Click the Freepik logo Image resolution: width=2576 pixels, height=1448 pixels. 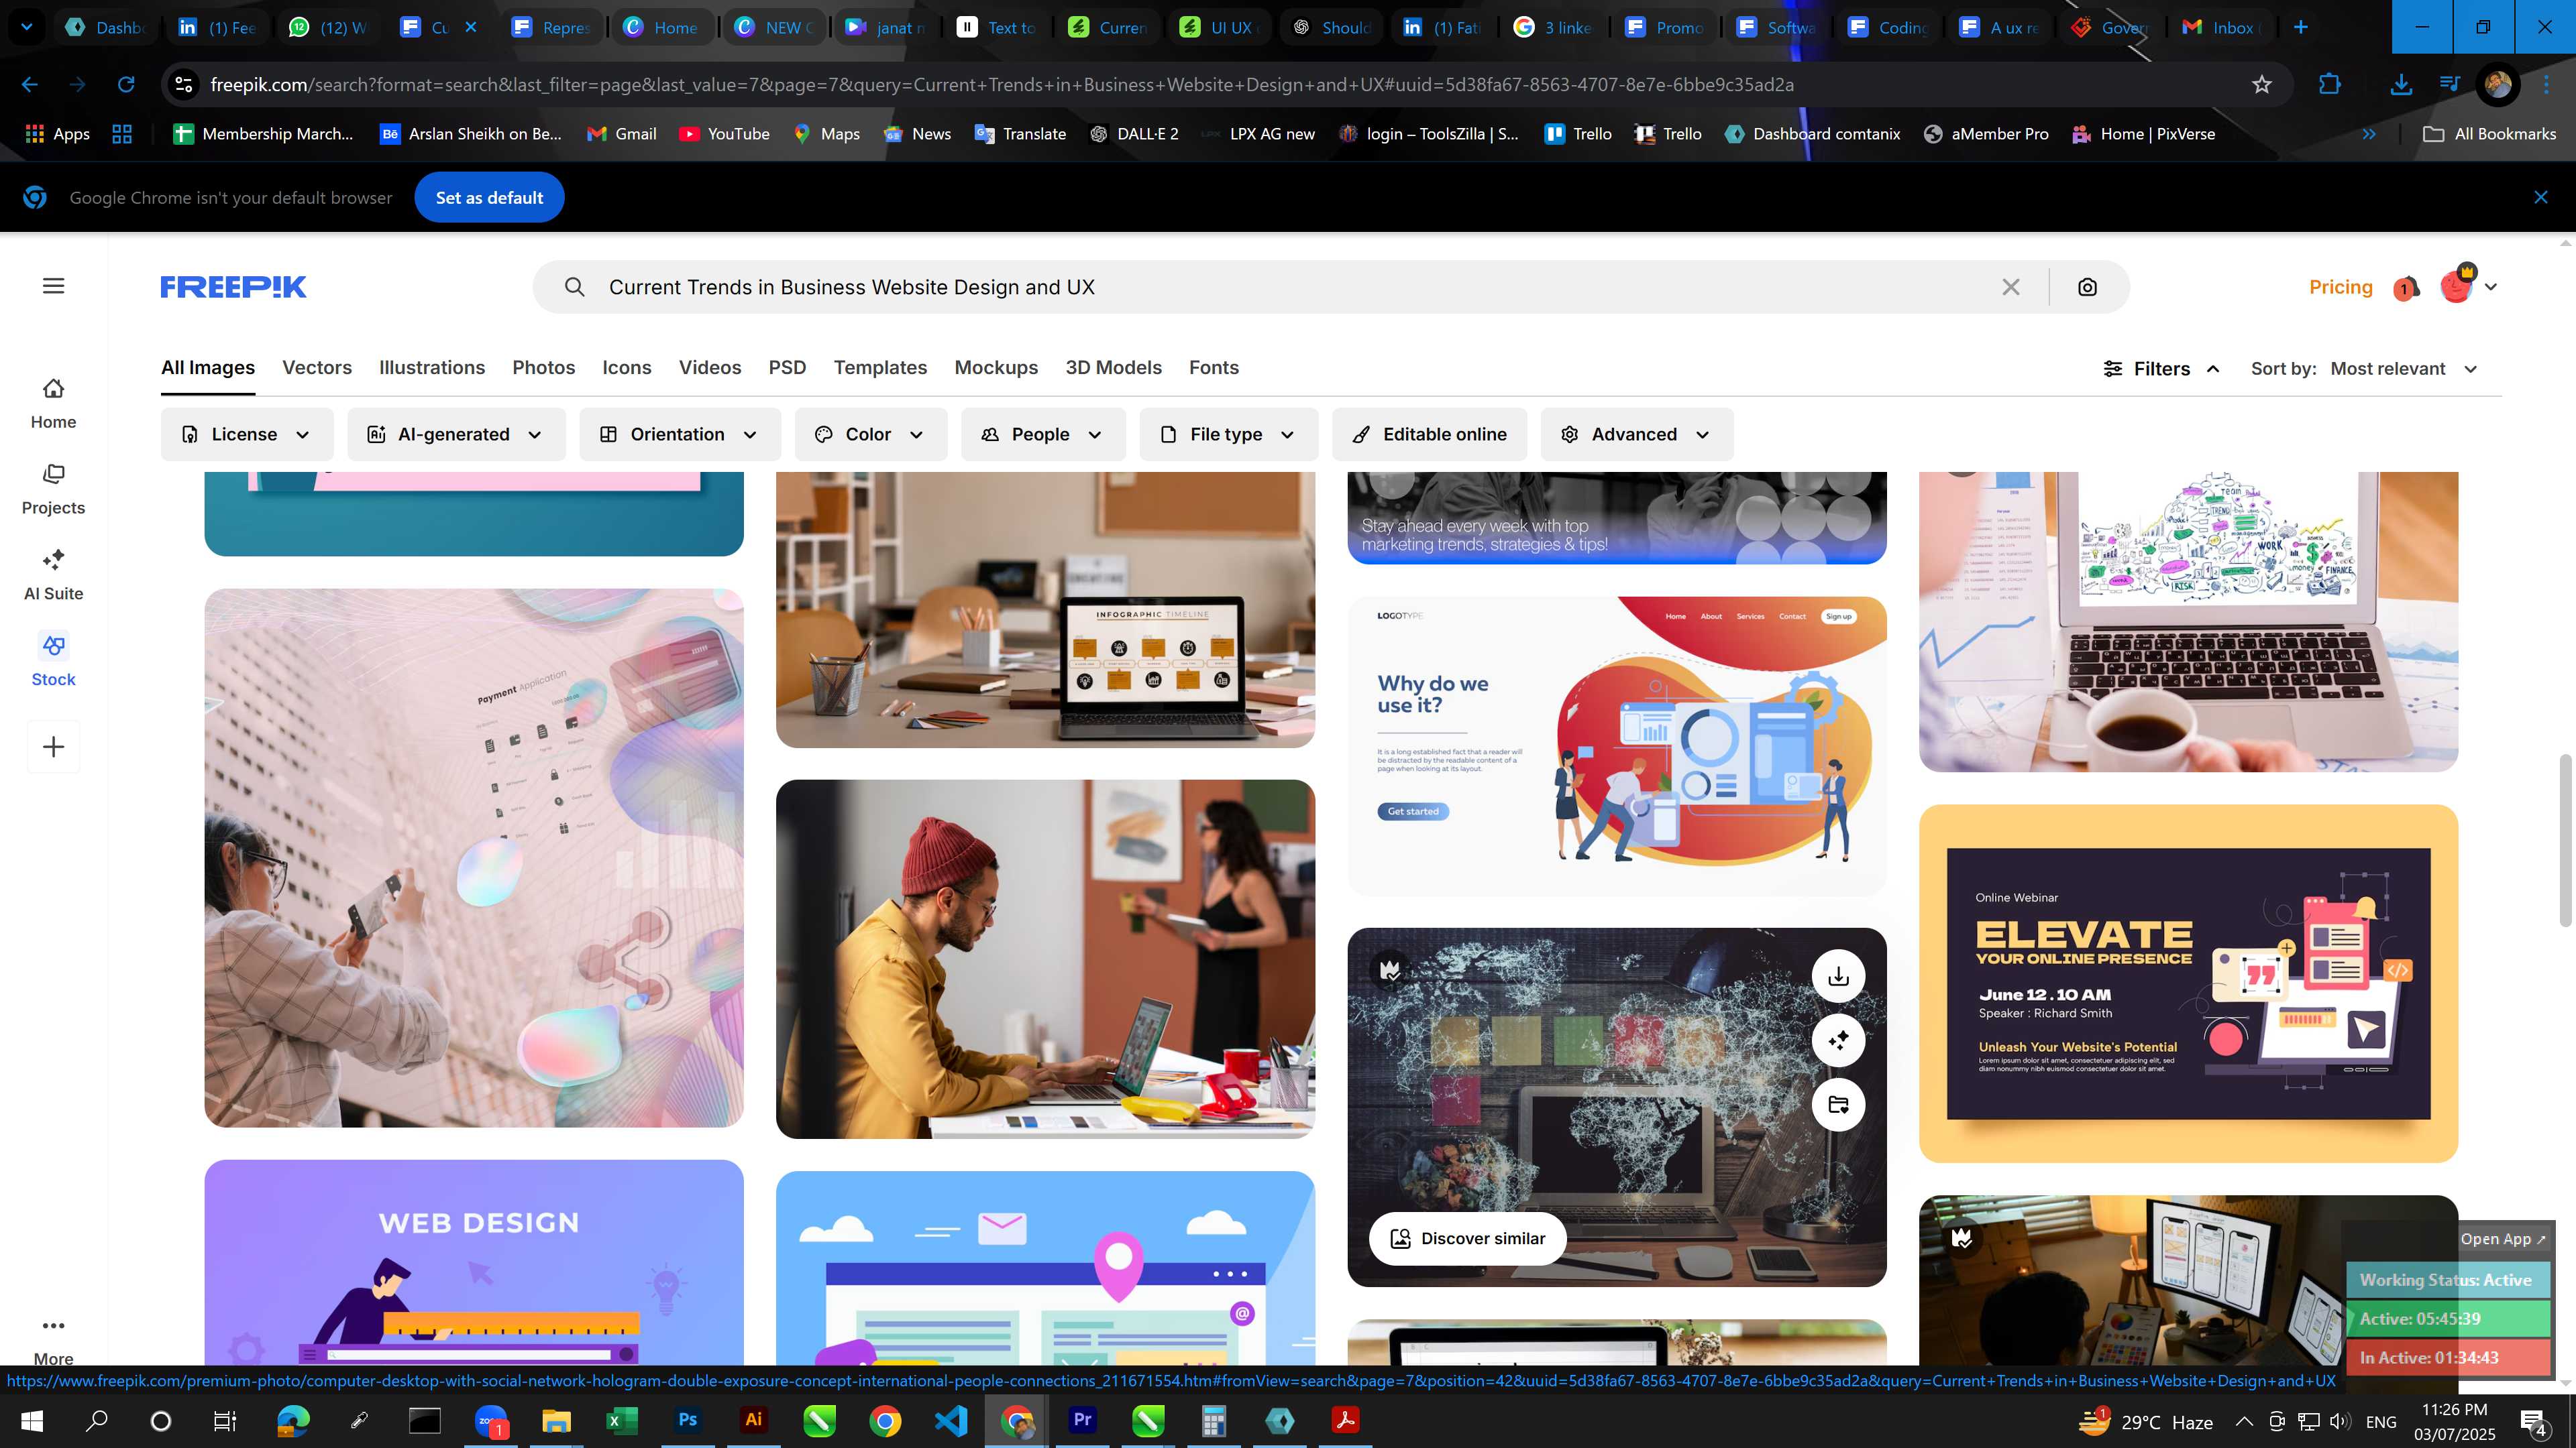coord(233,287)
